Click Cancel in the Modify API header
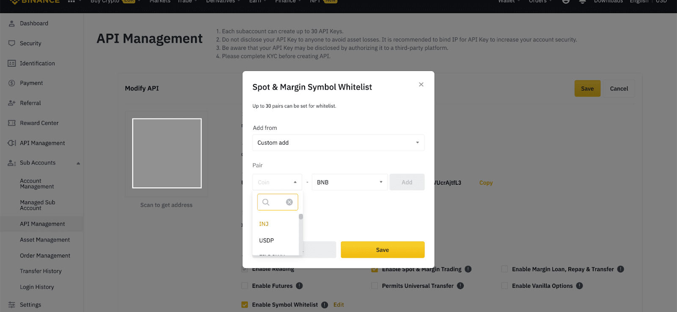This screenshot has height=312, width=677. pos(619,89)
